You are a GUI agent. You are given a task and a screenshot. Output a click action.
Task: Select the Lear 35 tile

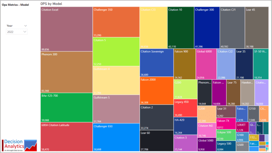[x=244, y=64]
